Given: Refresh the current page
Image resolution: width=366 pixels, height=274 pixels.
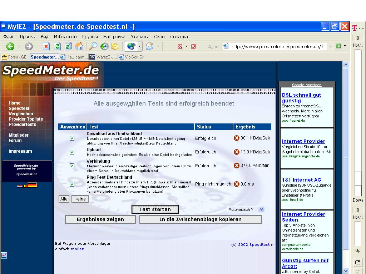Looking at the screenshot, I should pos(57,46).
